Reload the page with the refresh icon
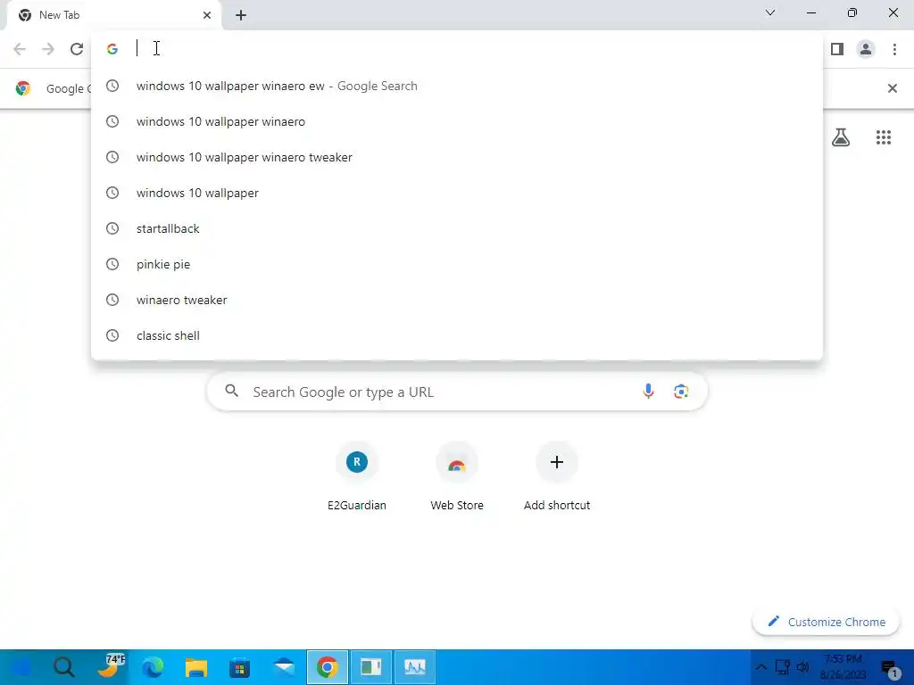 [x=77, y=49]
